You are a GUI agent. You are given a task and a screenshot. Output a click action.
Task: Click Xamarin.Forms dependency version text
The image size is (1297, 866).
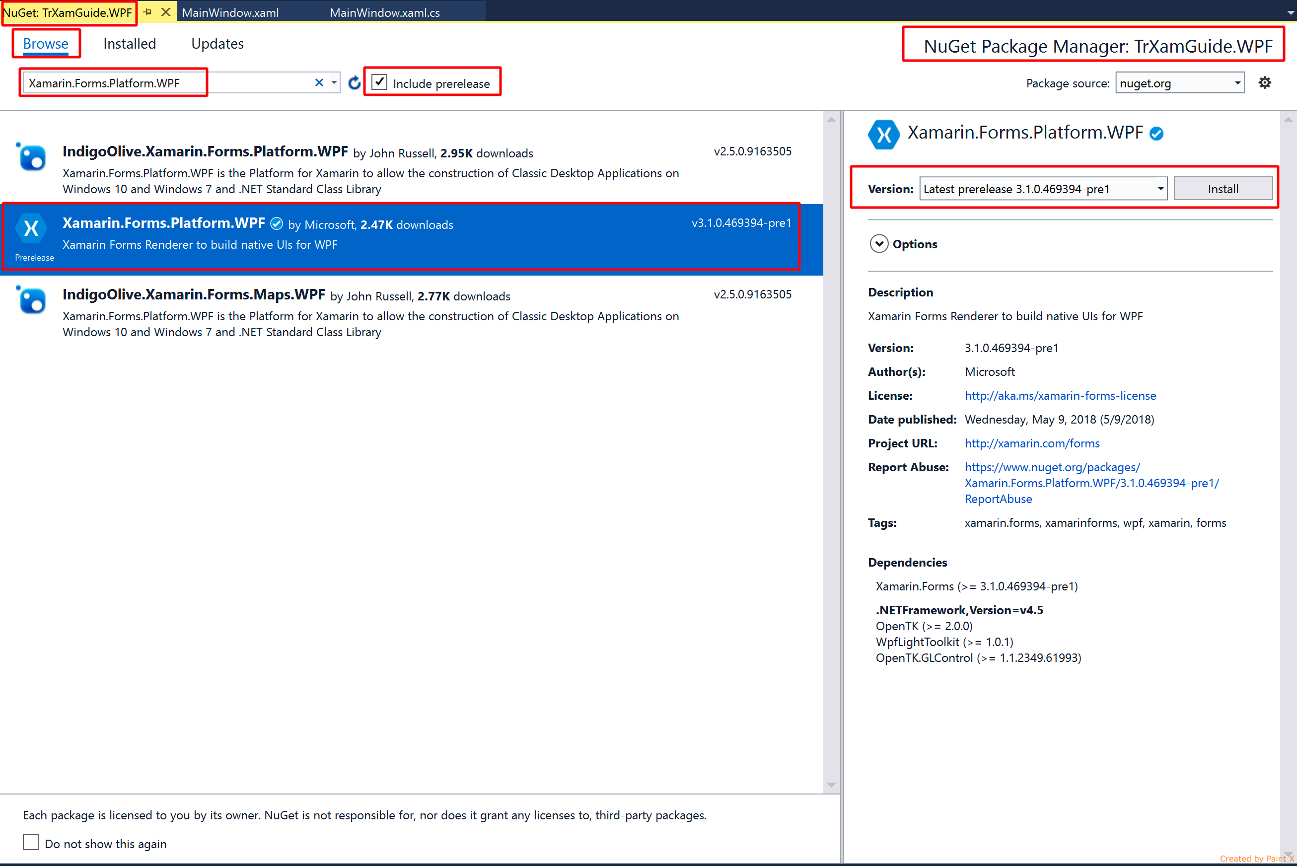point(977,586)
